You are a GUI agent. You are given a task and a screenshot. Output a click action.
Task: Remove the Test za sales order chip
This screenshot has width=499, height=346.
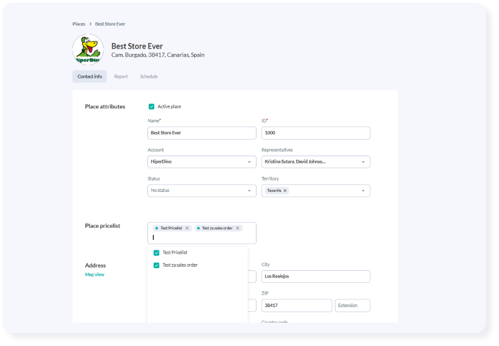click(x=238, y=228)
